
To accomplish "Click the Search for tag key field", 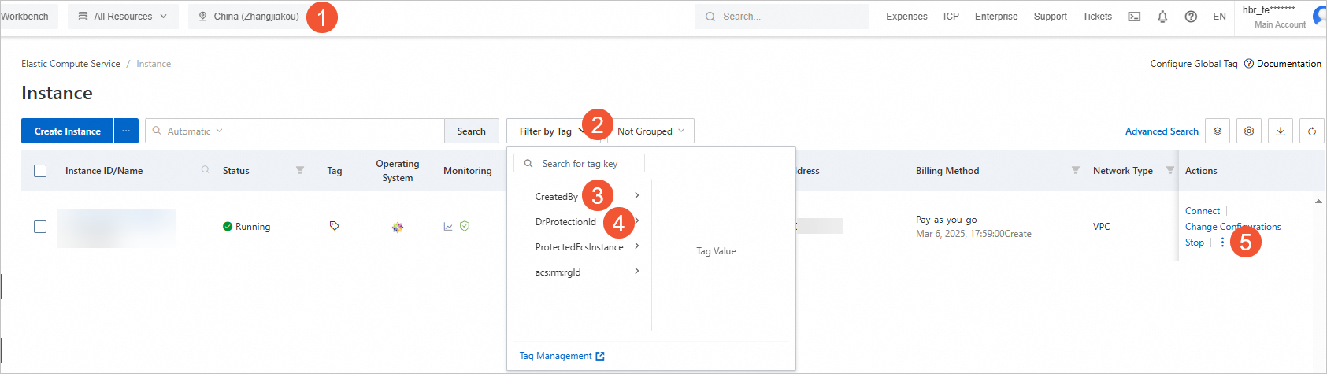I will point(587,164).
